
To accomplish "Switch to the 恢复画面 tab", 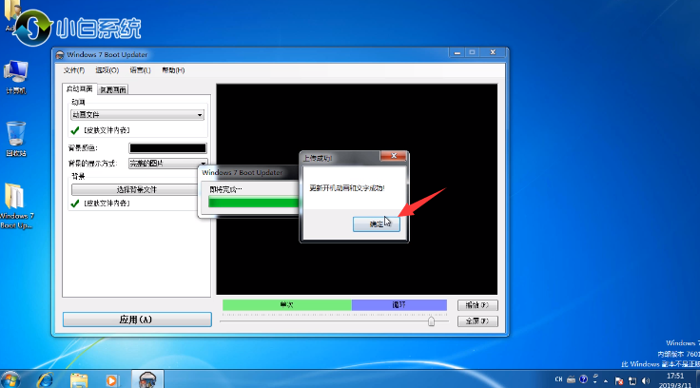I will coord(112,89).
